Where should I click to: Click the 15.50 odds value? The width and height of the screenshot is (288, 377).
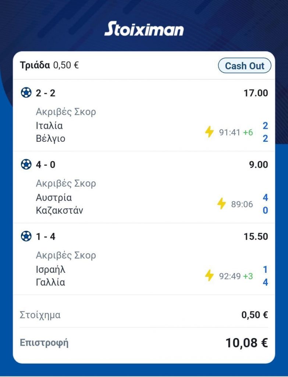click(256, 236)
